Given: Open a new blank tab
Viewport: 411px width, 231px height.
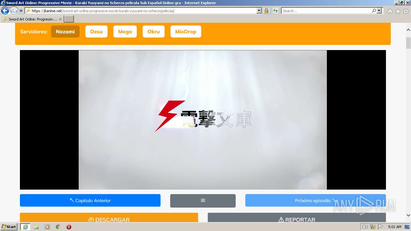Looking at the screenshot, I should pyautogui.click(x=69, y=19).
